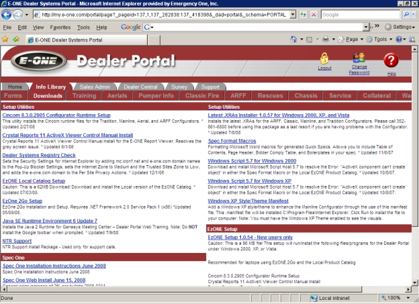Open Dealer Systems Registry Check link
419x304 pixels.
39,155
